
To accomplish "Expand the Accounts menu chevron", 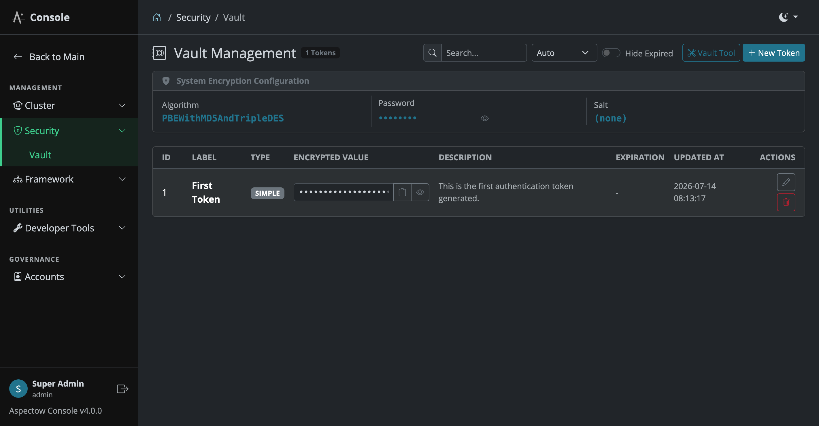I will [122, 277].
